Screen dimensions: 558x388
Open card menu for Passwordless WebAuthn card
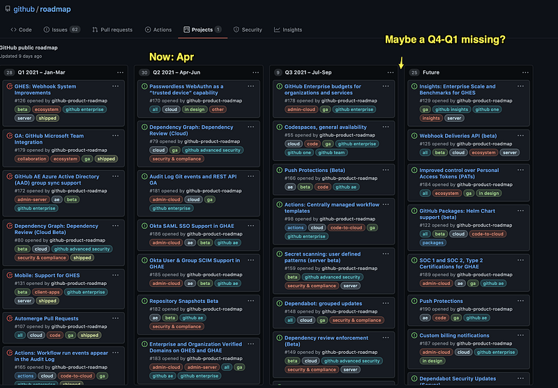(x=250, y=86)
